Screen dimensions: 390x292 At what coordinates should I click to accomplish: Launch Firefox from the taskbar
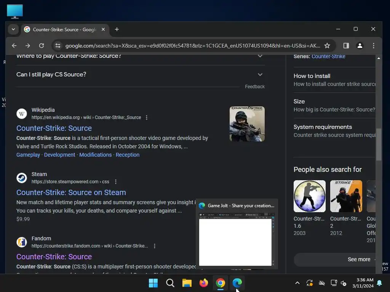[x=204, y=283]
